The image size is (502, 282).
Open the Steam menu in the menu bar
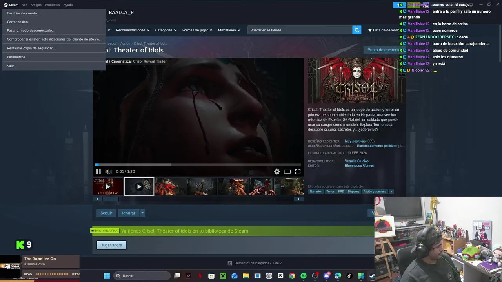pyautogui.click(x=11, y=5)
